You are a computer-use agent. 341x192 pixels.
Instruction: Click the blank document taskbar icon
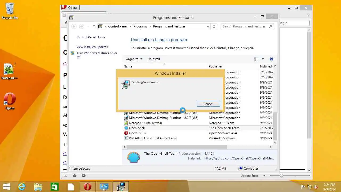(x=71, y=187)
